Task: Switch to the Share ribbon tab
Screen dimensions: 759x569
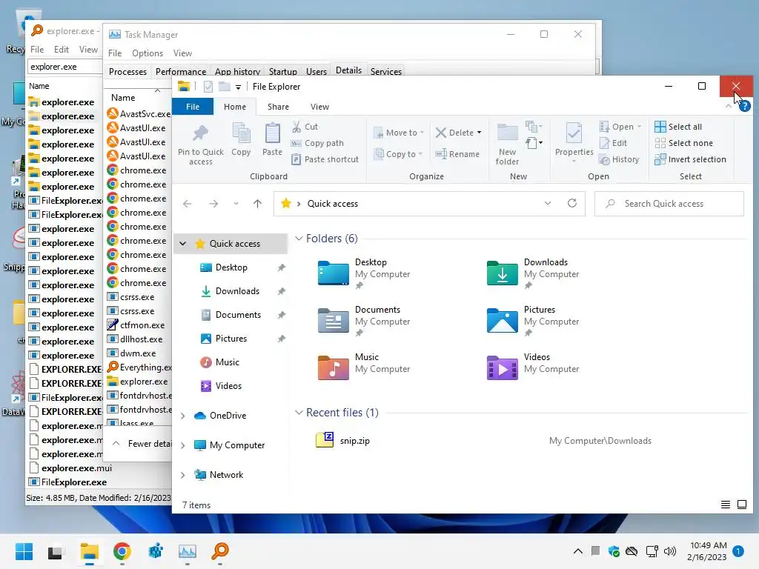Action: pyautogui.click(x=279, y=107)
